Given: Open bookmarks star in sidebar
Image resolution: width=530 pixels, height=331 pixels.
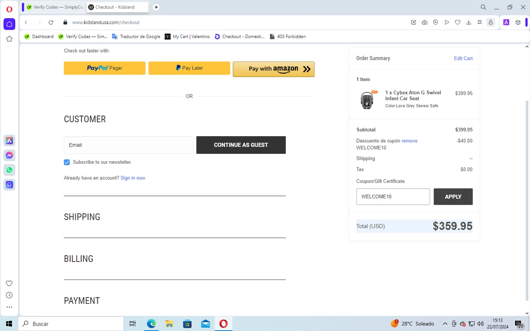Looking at the screenshot, I should click(x=10, y=39).
